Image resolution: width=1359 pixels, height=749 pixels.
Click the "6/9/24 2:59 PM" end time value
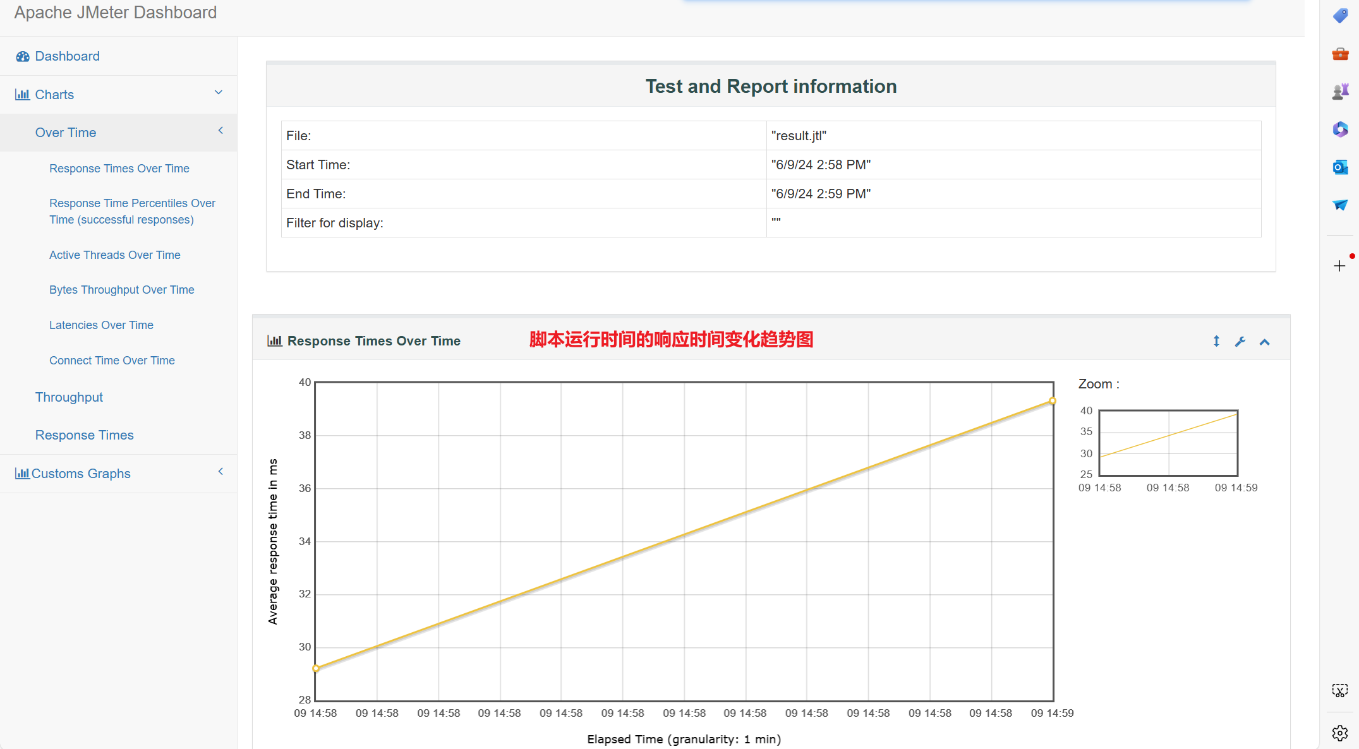pos(821,194)
